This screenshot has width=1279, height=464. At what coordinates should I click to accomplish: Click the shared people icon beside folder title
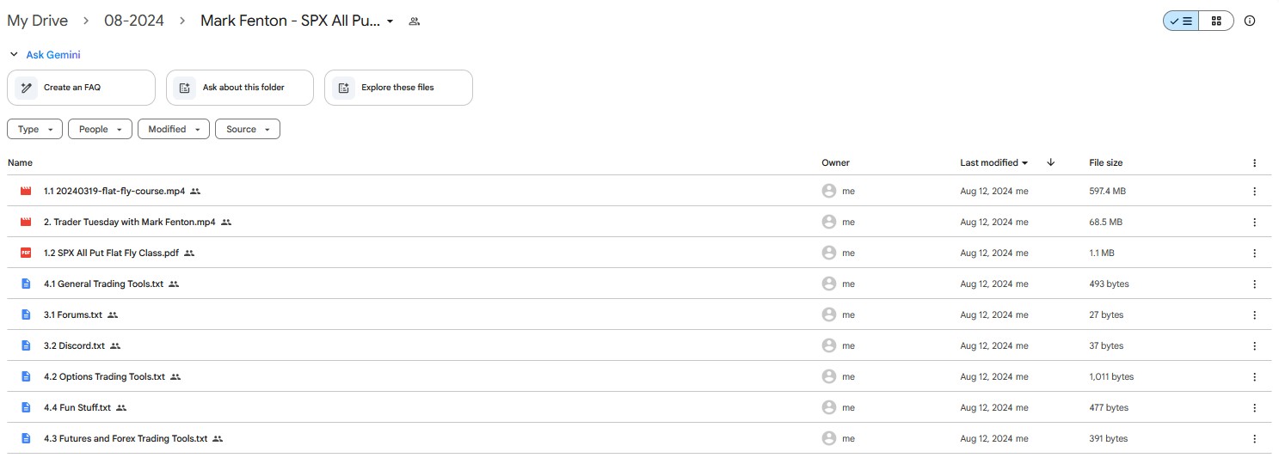click(x=414, y=21)
